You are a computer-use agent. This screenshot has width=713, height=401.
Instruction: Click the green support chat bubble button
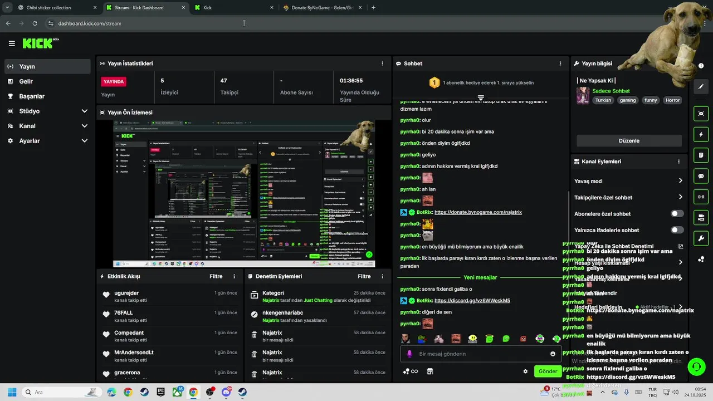(x=696, y=366)
